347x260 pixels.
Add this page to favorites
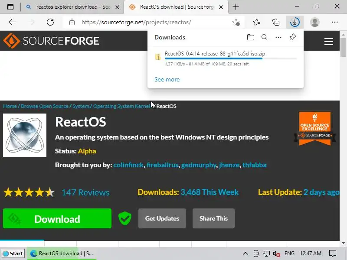point(236,22)
